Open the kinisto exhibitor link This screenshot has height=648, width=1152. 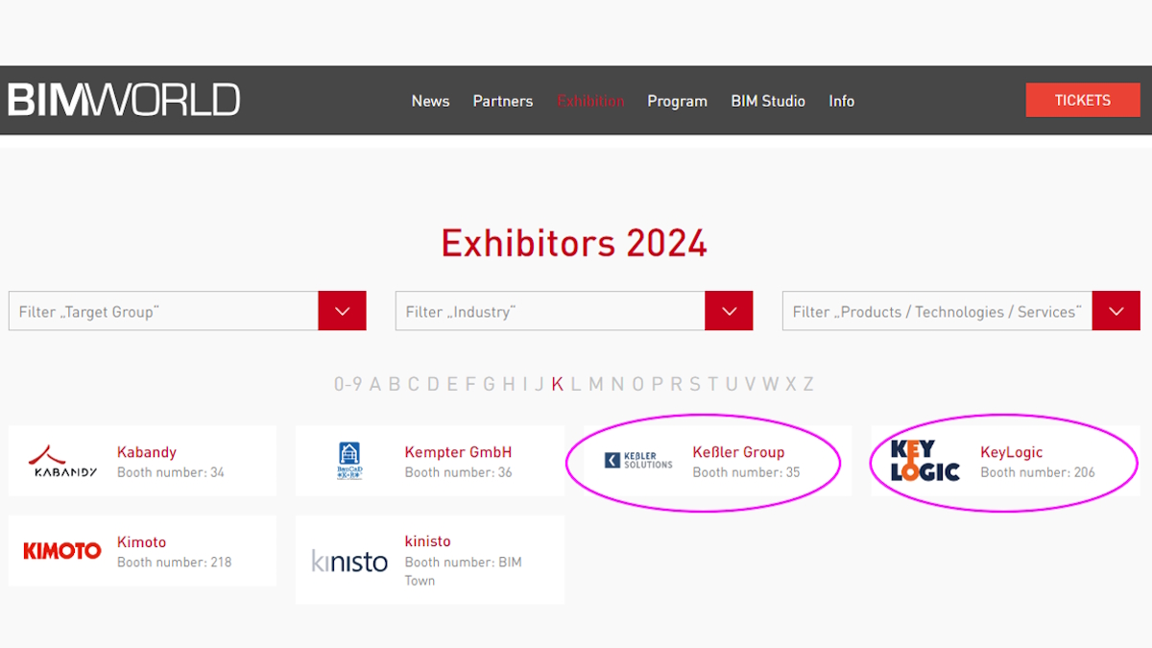click(427, 541)
